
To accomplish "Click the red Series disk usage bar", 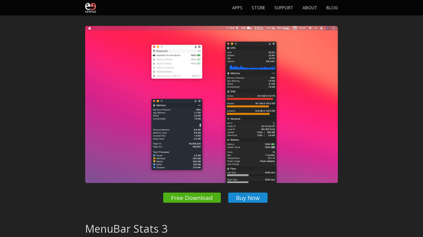I will point(250,99).
